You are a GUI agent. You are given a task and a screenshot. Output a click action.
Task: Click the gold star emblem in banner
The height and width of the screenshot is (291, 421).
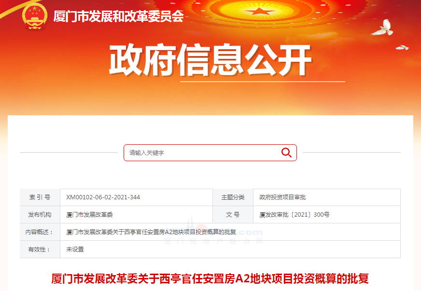(259, 11)
